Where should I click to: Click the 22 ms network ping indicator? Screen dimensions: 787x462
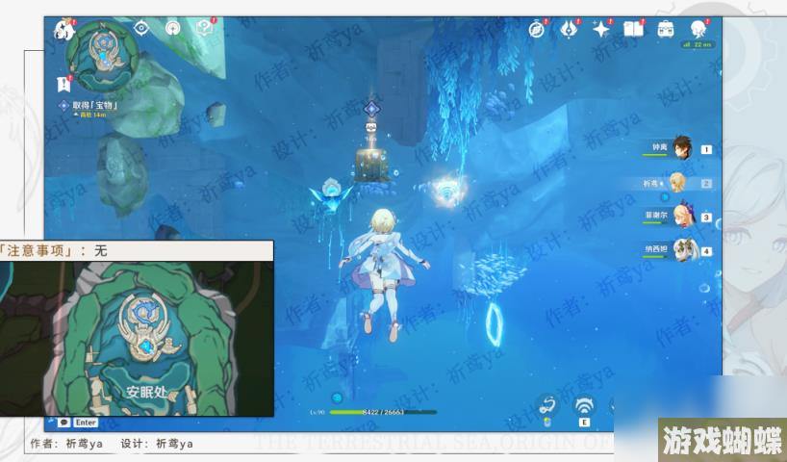coord(698,44)
